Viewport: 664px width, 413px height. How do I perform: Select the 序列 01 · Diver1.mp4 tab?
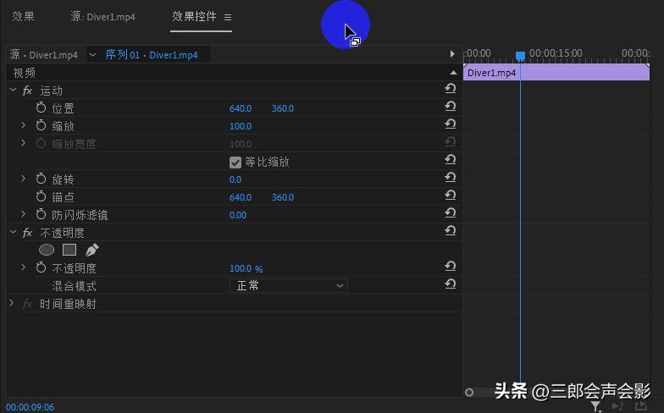pyautogui.click(x=151, y=55)
